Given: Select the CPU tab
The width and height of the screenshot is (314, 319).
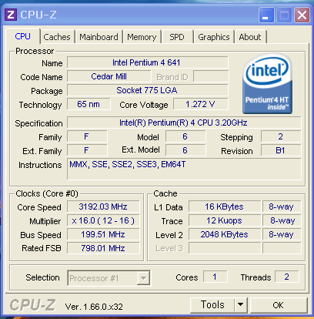Looking at the screenshot, I should [23, 36].
